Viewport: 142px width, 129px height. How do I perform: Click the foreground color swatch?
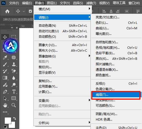click(x=8, y=121)
